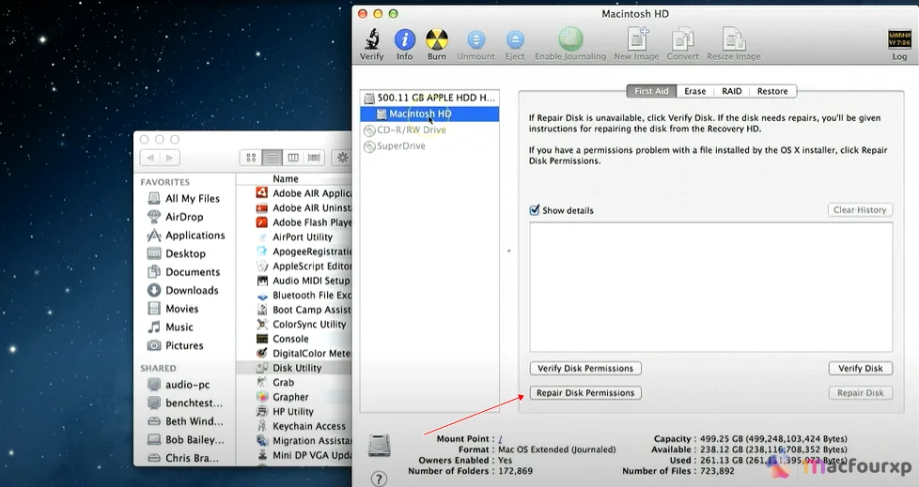Switch Finder to icon view
919x487 pixels.
[x=252, y=158]
